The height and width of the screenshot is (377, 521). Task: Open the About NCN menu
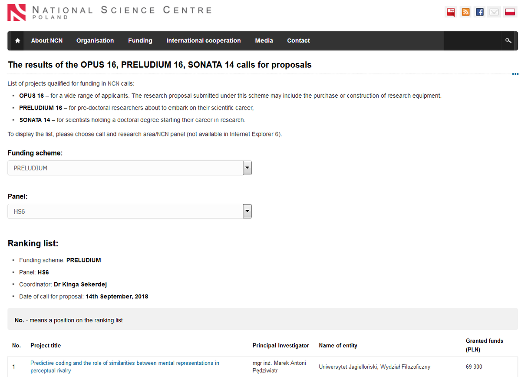[47, 41]
